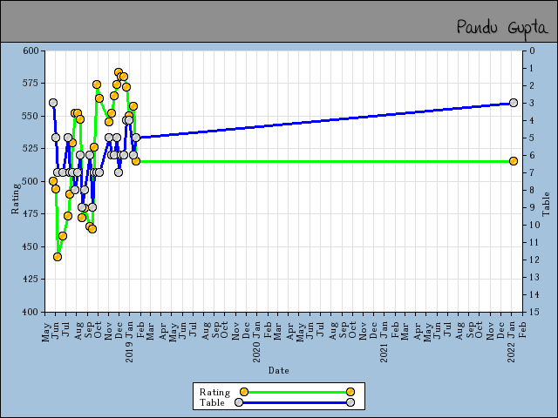Click the '12' table axis label
The width and height of the screenshot is (558, 418).
(534, 260)
